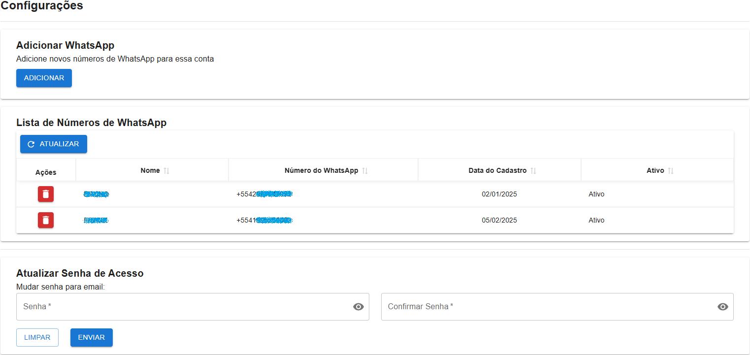Sort the list by Nome column arrows
The height and width of the screenshot is (355, 750).
coord(166,171)
